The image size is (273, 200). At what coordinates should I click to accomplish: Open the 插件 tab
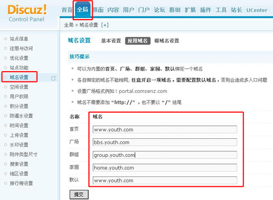click(206, 10)
